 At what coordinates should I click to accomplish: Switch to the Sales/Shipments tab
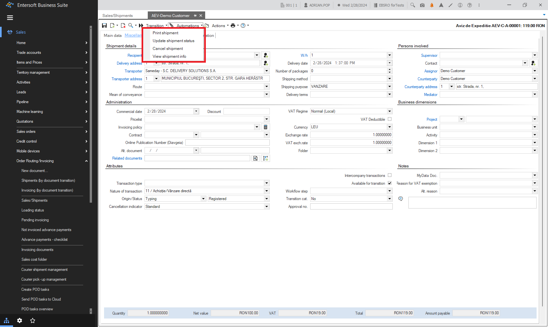coord(117,16)
